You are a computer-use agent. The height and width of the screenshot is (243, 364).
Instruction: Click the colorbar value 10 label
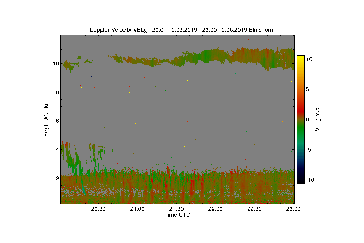[309, 60]
